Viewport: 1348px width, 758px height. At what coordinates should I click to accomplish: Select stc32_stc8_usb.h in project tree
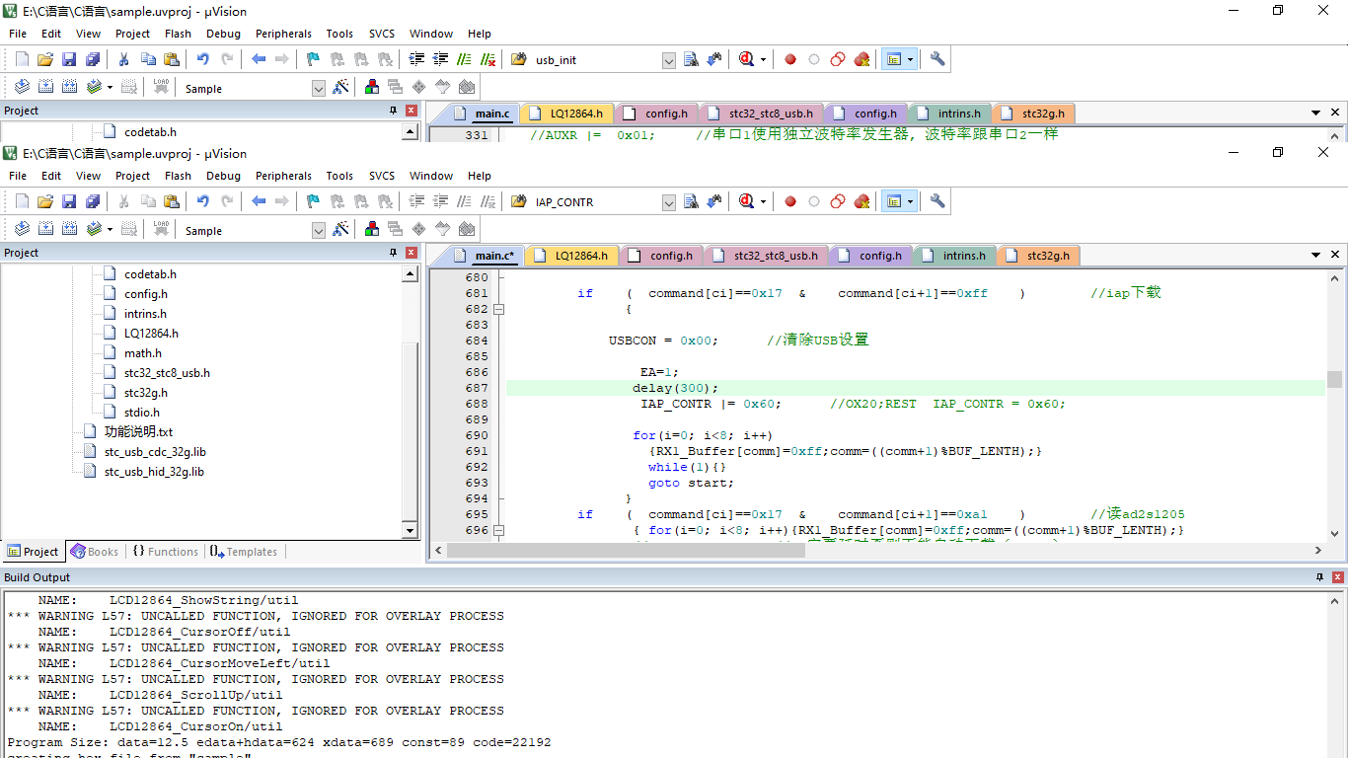click(x=167, y=373)
